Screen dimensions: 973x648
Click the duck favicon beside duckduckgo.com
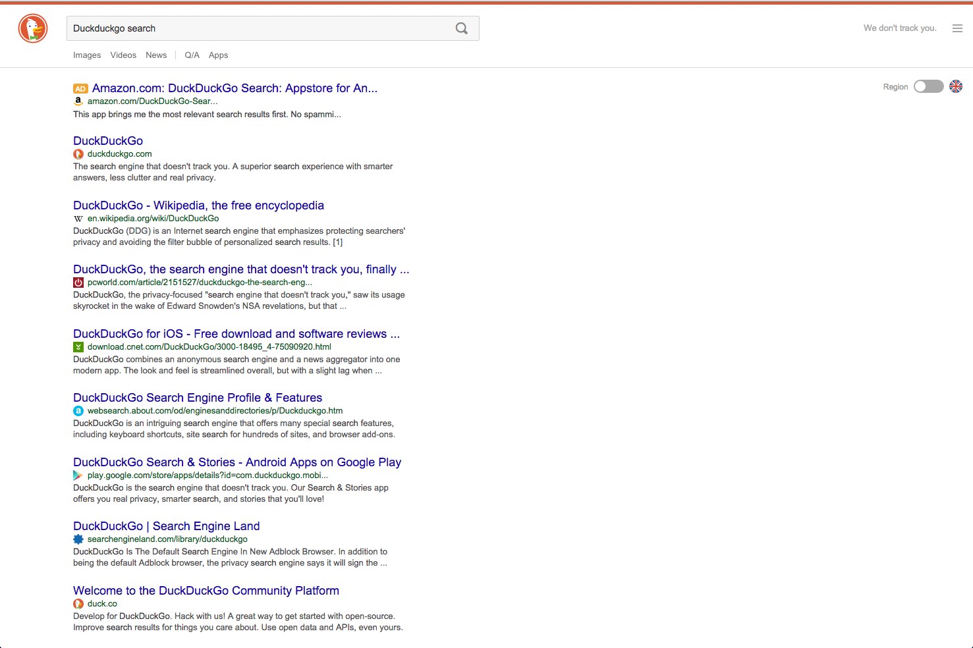(x=78, y=154)
